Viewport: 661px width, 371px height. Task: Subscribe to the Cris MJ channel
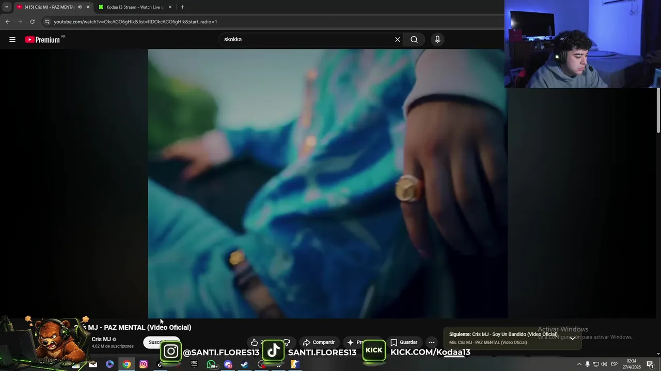point(161,342)
